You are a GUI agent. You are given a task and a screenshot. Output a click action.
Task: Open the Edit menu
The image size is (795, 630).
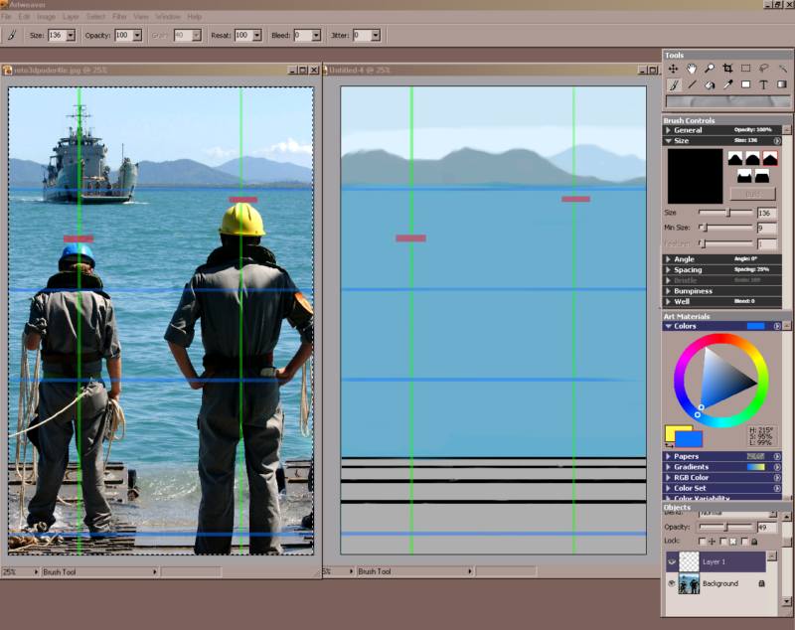pyautogui.click(x=24, y=17)
